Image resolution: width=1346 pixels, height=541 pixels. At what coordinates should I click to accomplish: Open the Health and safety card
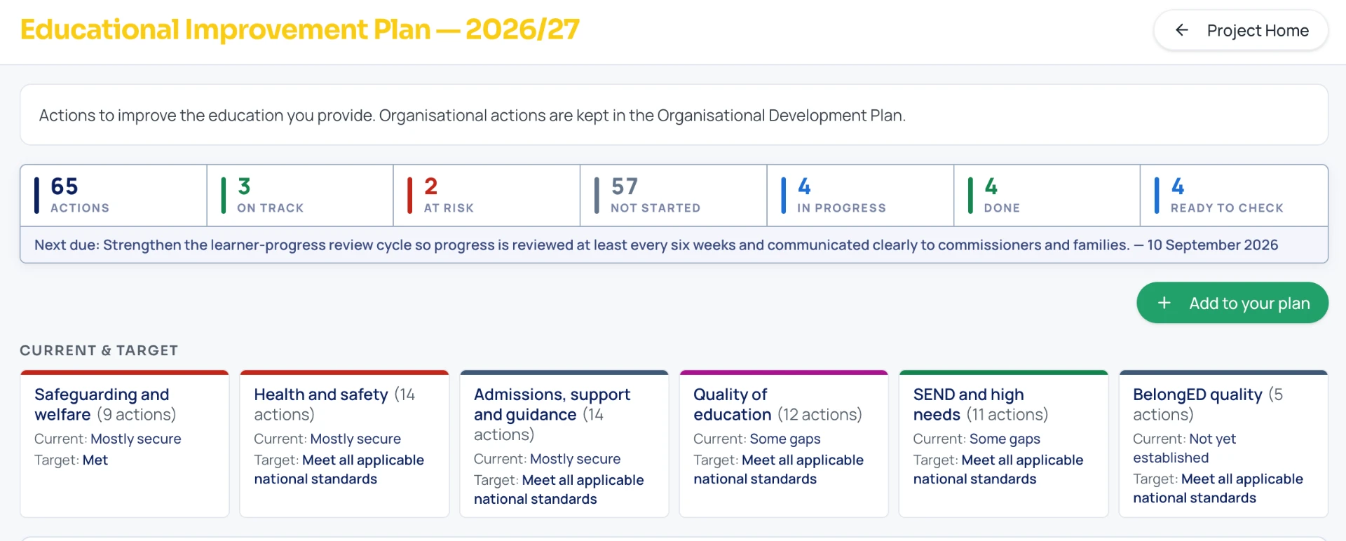click(344, 444)
